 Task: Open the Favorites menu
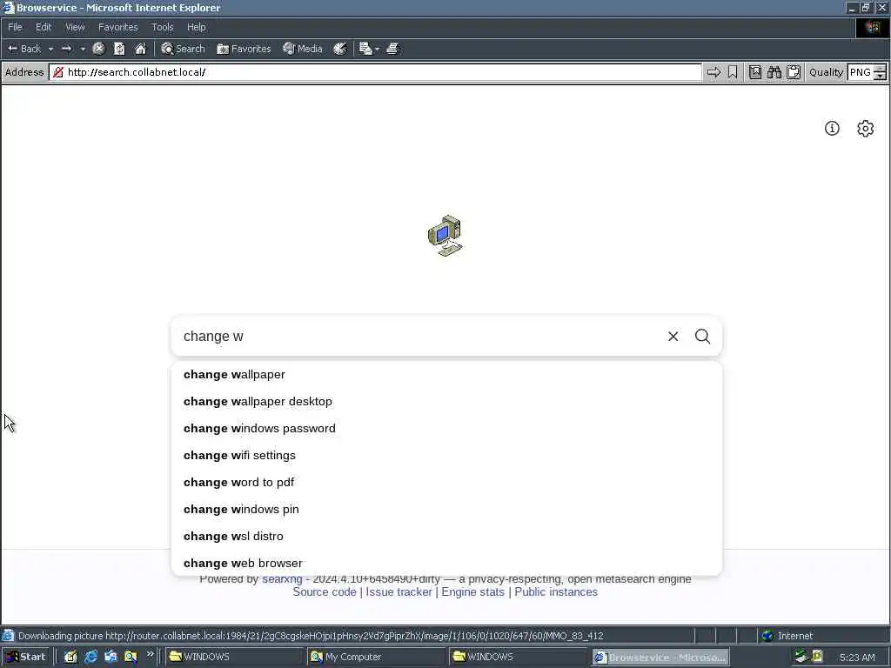pyautogui.click(x=117, y=27)
